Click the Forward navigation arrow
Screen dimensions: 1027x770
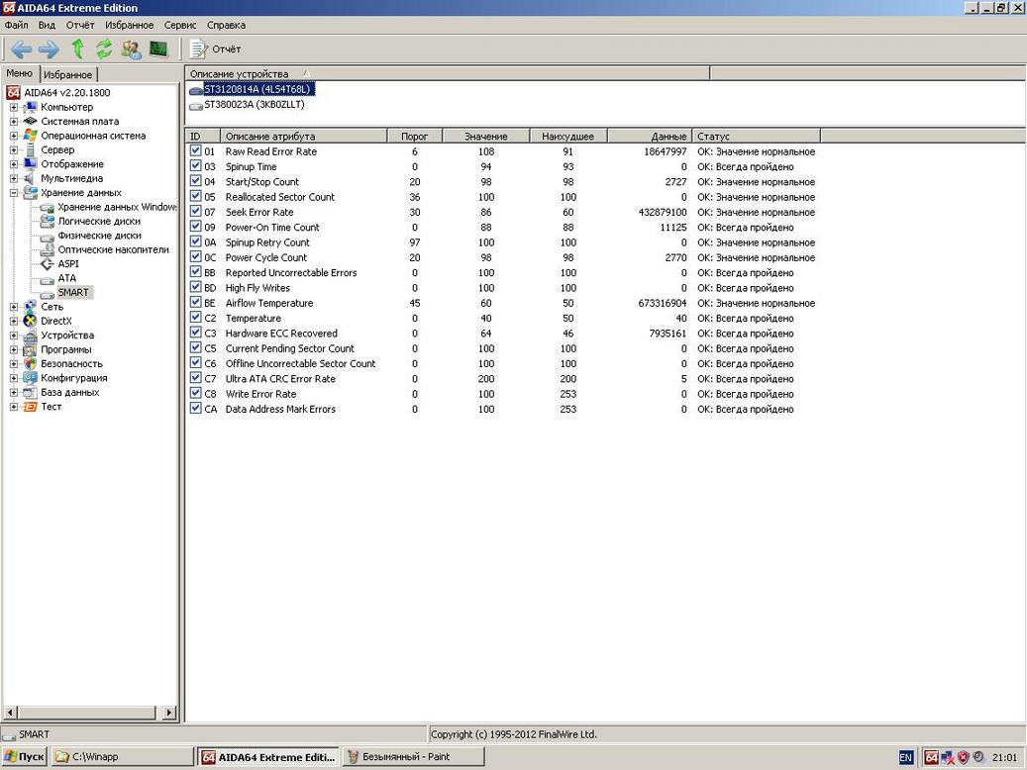pos(49,49)
